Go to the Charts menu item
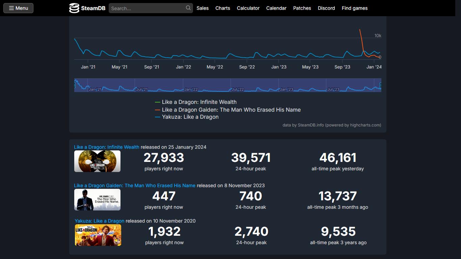This screenshot has width=461, height=259. pyautogui.click(x=223, y=8)
